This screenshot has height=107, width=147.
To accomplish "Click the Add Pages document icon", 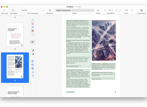I will click(x=13, y=10).
